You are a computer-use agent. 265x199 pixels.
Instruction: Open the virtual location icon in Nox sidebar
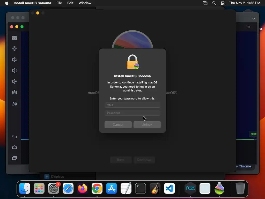pos(14,49)
